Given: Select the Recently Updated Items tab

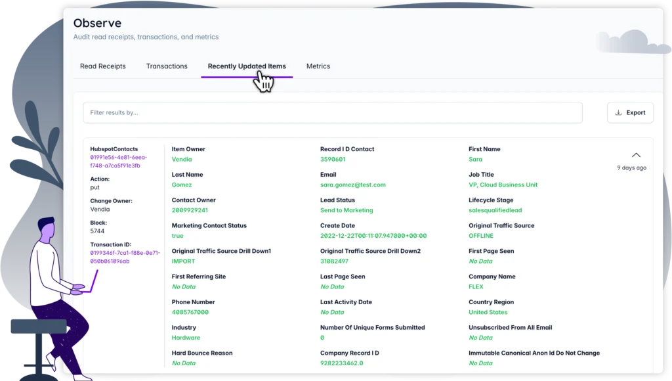Looking at the screenshot, I should coord(247,66).
